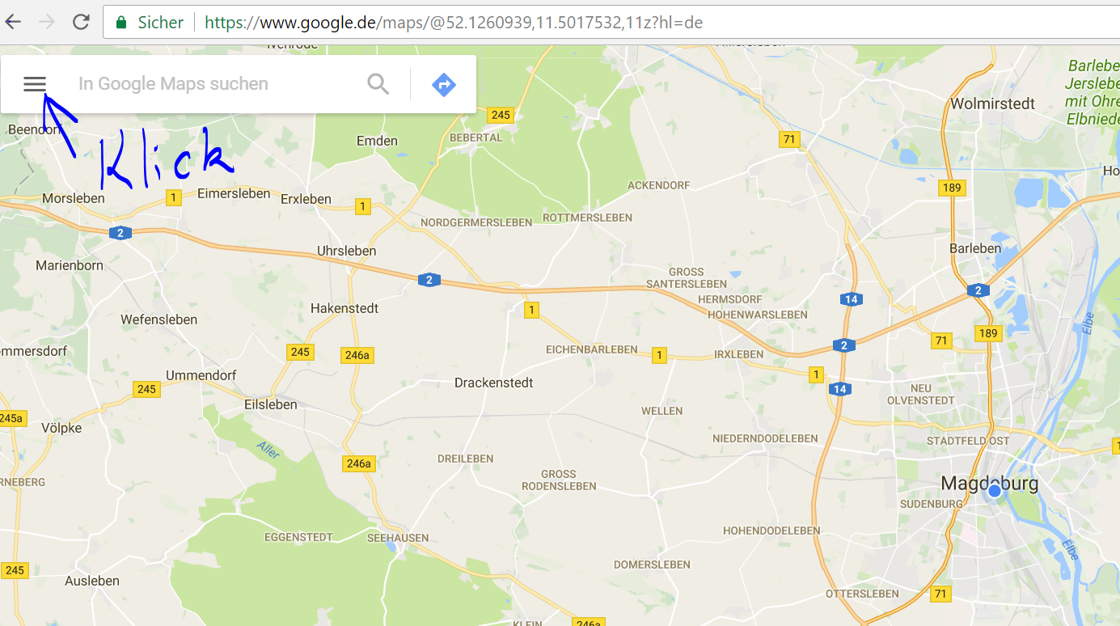This screenshot has width=1120, height=626.
Task: Click the Drackenstedt place label
Action: [493, 383]
